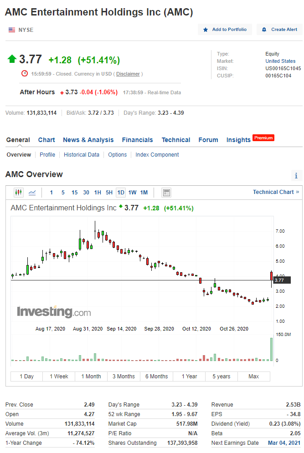Click Dividend (Yield) value 0.23 (3.08%)
Viewport: 304px width, 453px height.
pyautogui.click(x=284, y=424)
